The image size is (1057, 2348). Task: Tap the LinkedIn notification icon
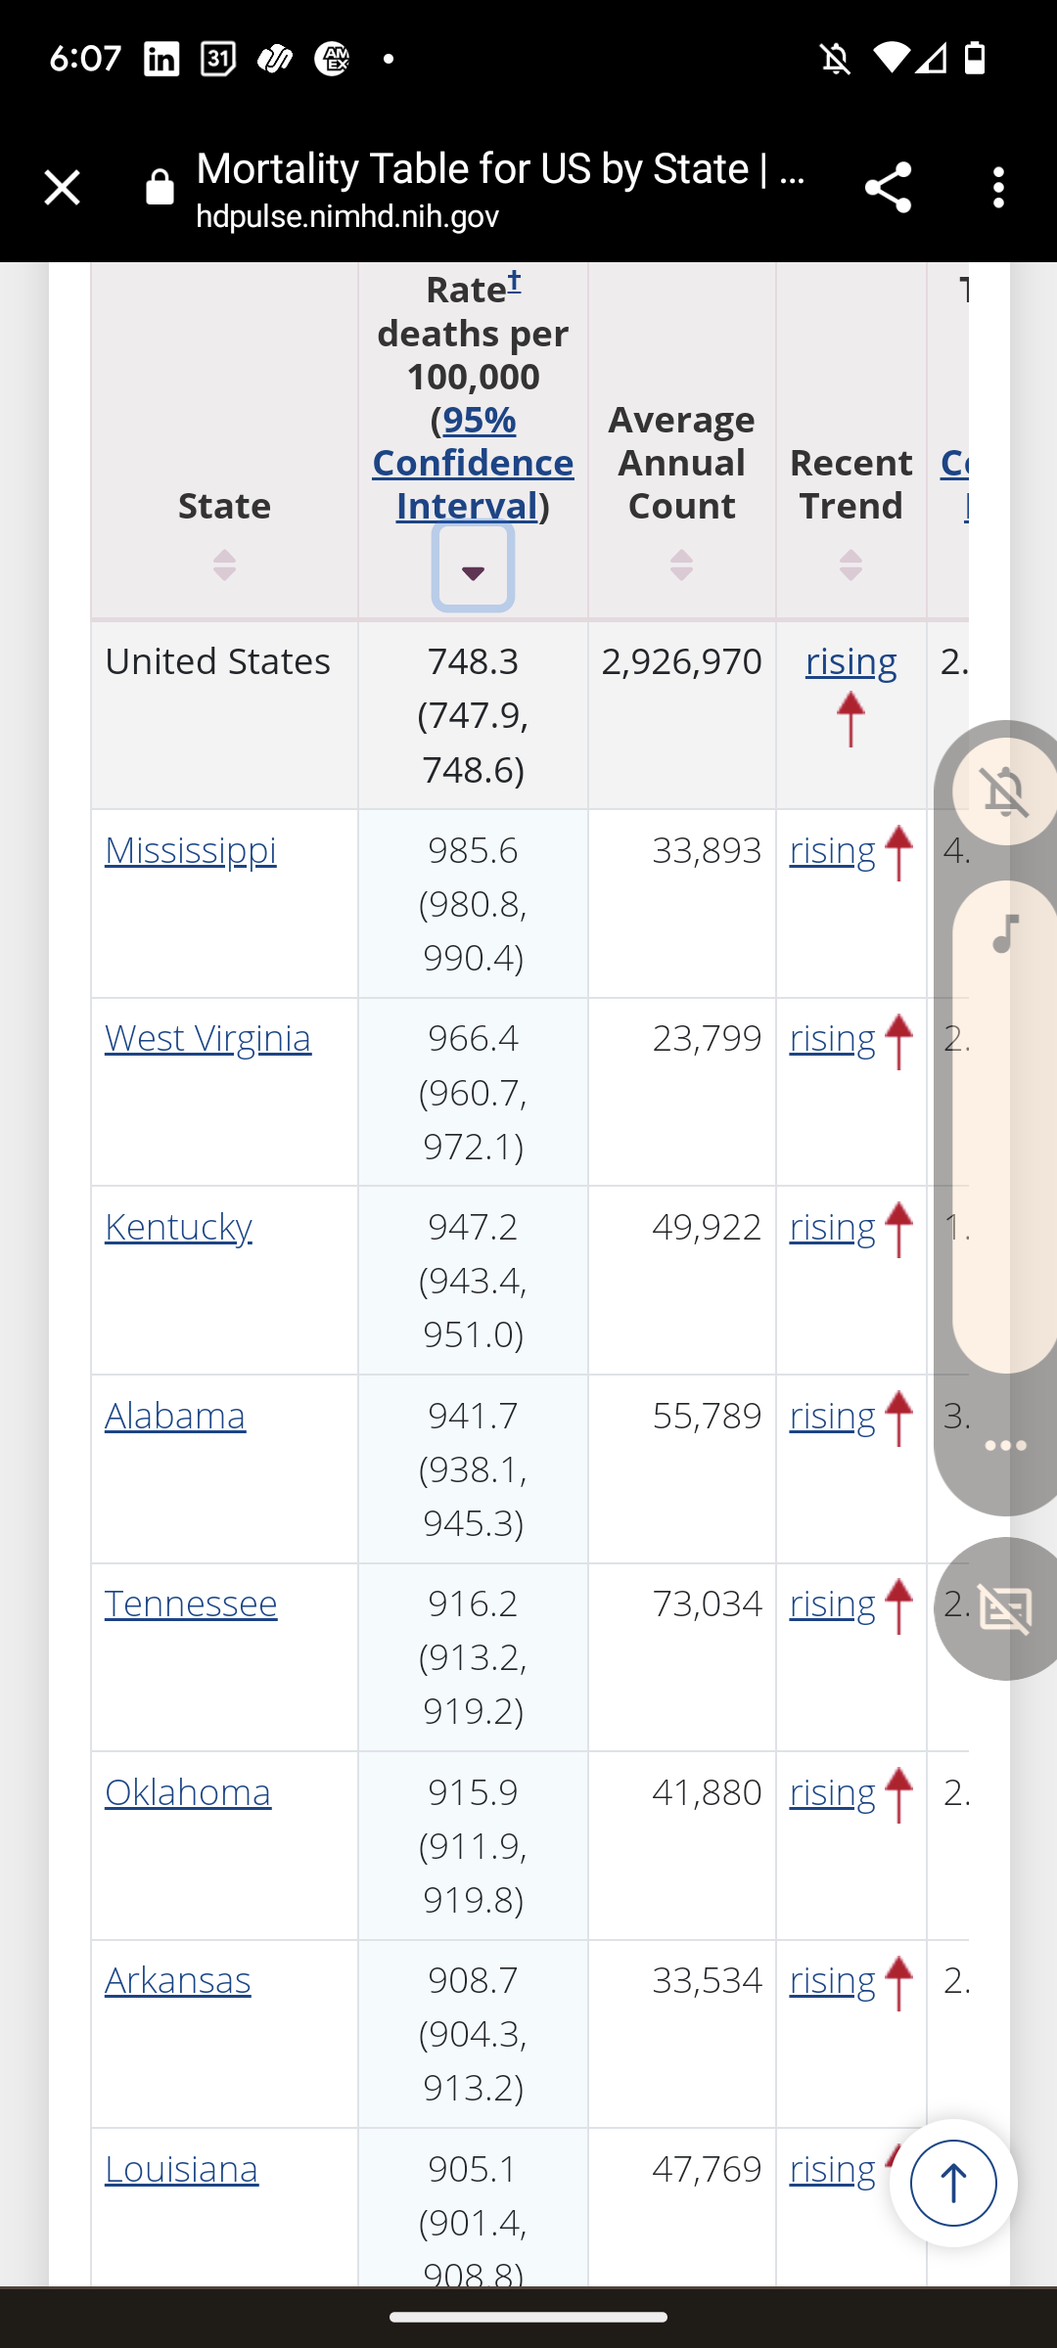pos(161,59)
